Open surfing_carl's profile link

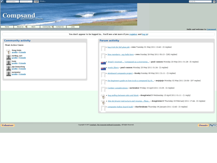point(15,58)
